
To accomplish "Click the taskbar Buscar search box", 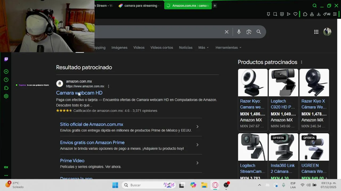I will click(x=149, y=185).
